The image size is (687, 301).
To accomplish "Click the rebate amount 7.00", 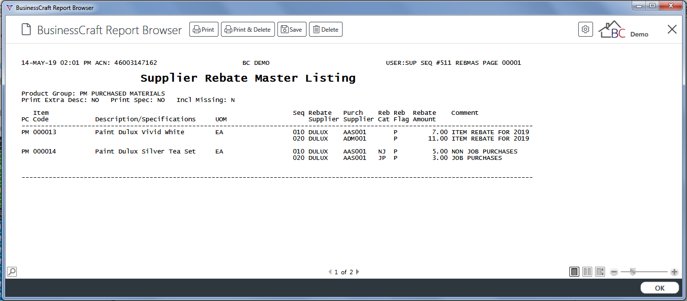I will 440,132.
